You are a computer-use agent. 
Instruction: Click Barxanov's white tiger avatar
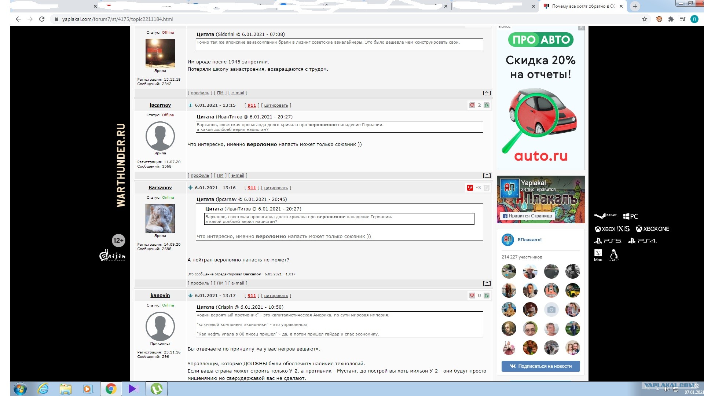(160, 219)
